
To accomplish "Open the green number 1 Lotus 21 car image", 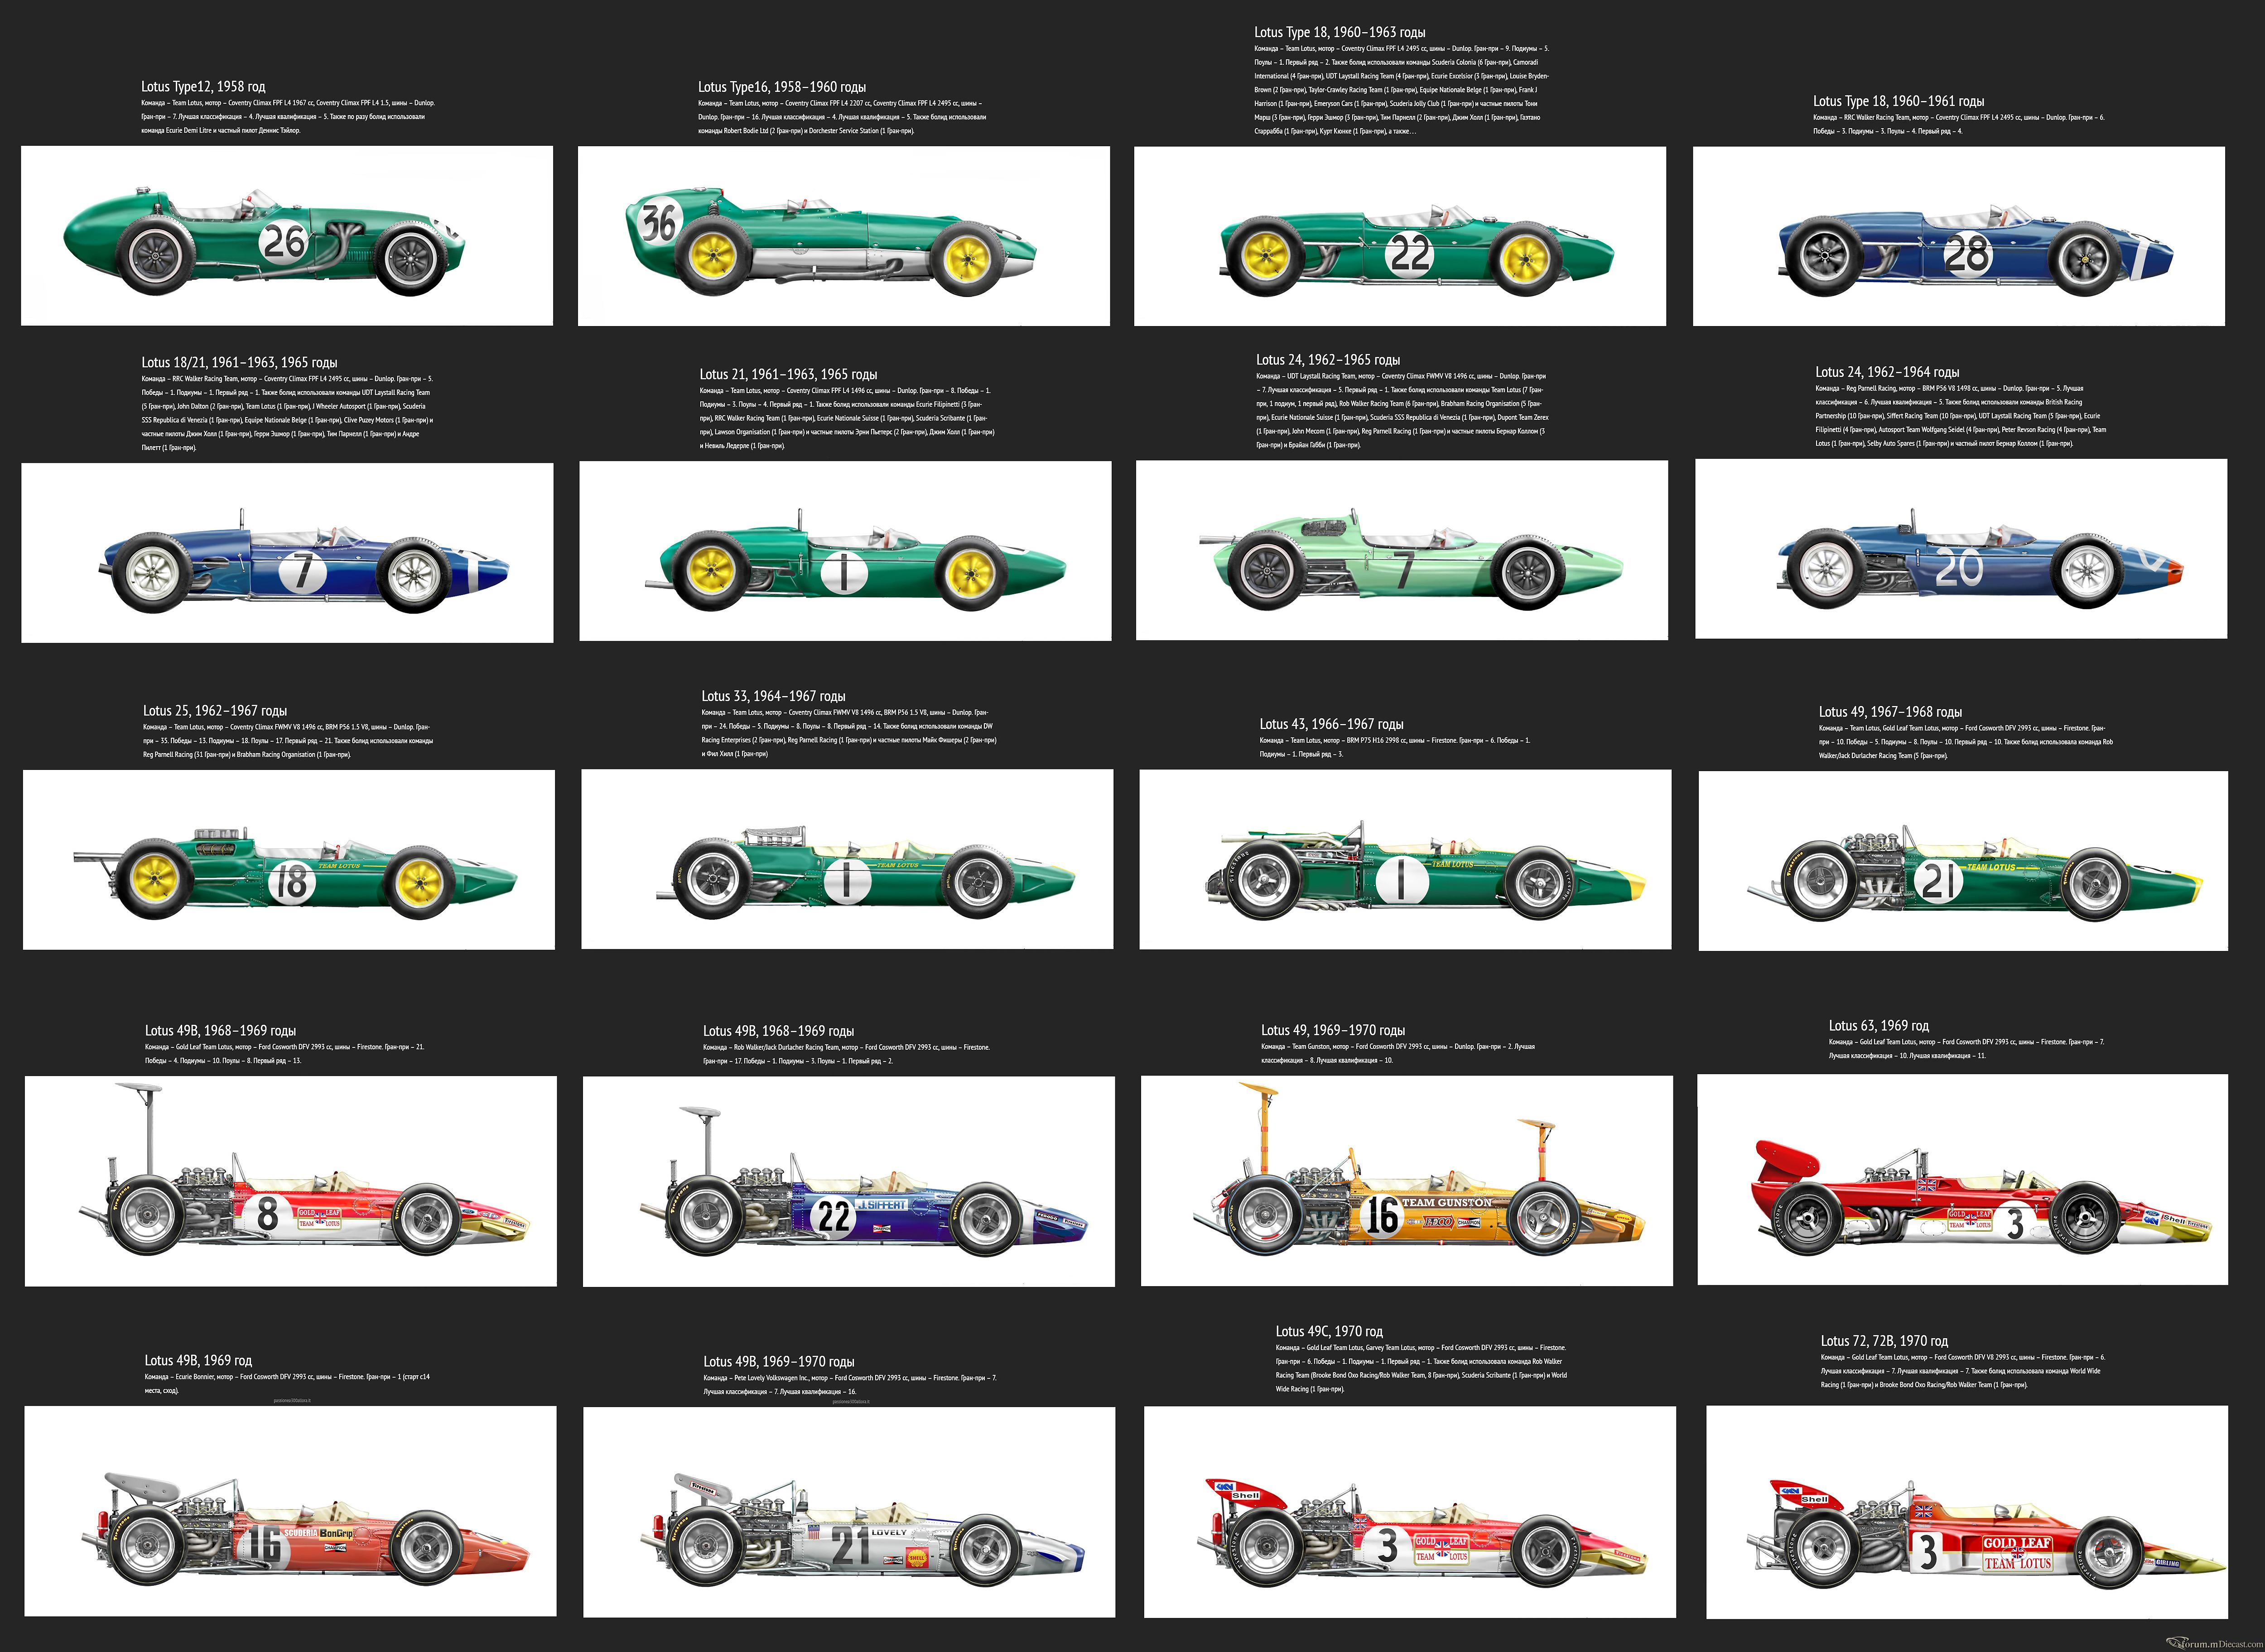I will pos(845,551).
